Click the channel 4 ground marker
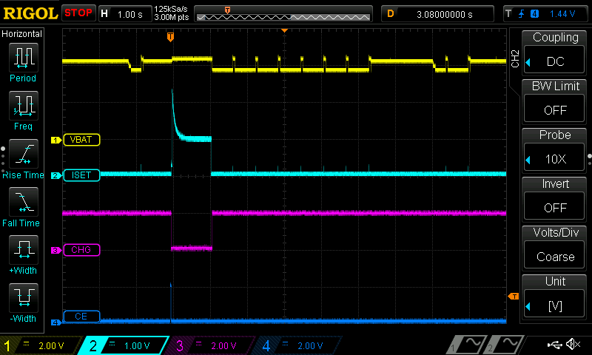The width and height of the screenshot is (592, 355). (56, 322)
